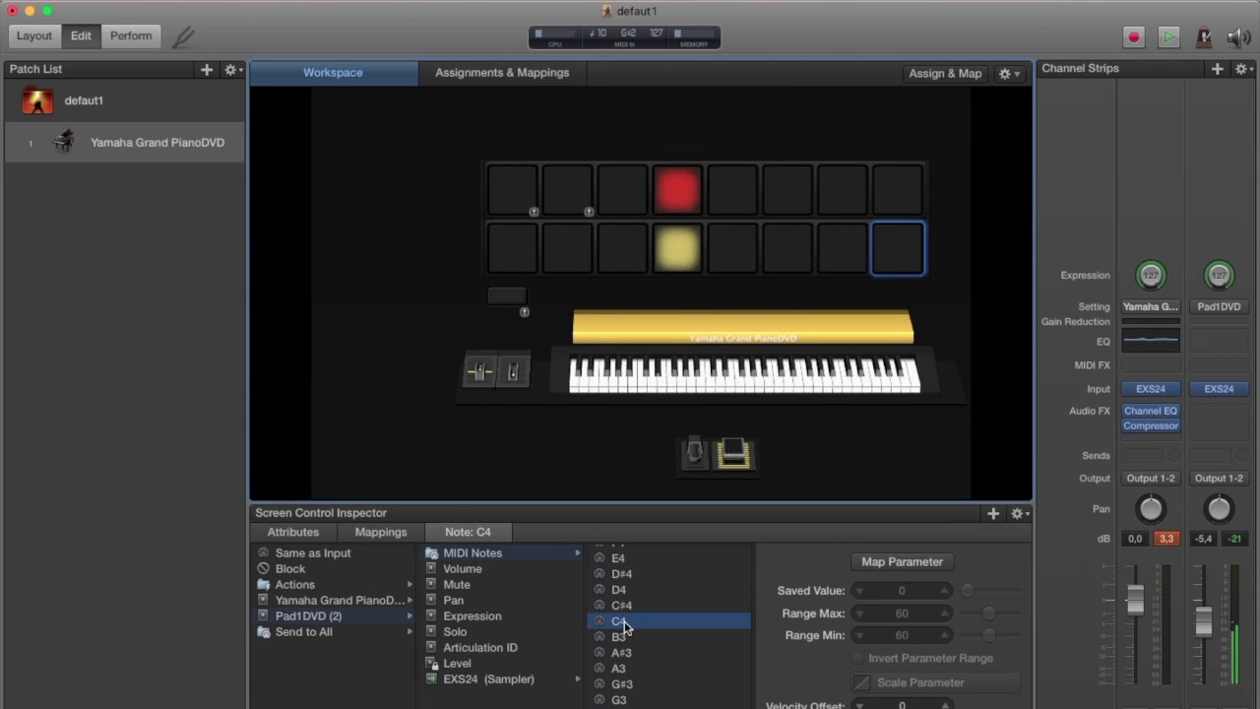1260x709 pixels.
Task: Select the blue-outlined drum pad
Action: pyautogui.click(x=898, y=247)
